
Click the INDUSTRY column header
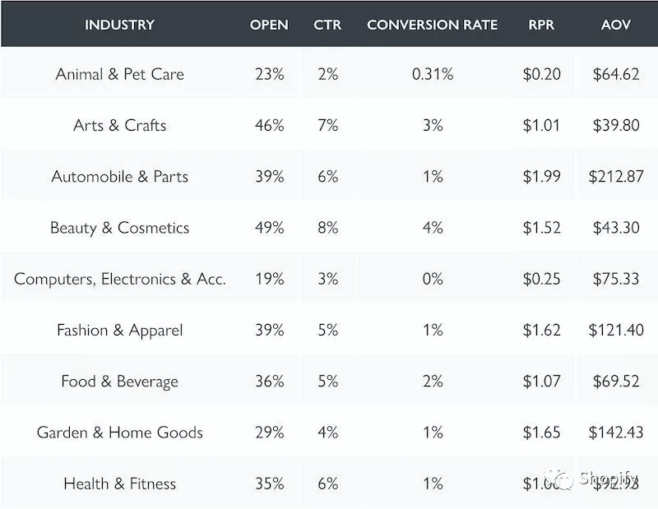119,25
